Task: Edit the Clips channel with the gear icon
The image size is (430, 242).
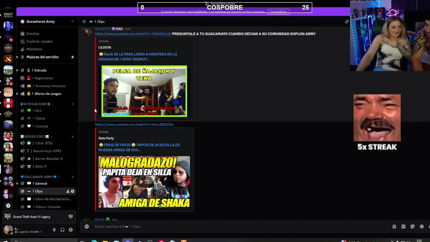Action: (x=72, y=191)
